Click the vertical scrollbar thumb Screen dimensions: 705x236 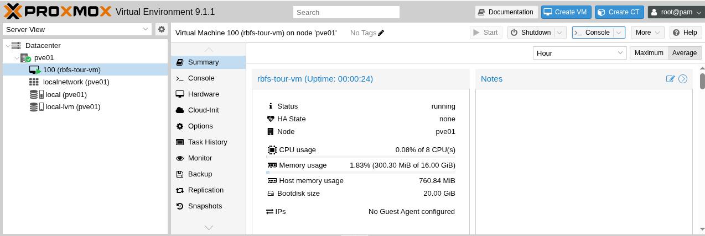point(702,81)
